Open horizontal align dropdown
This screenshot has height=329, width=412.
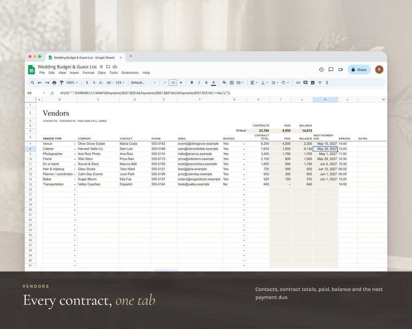254,83
